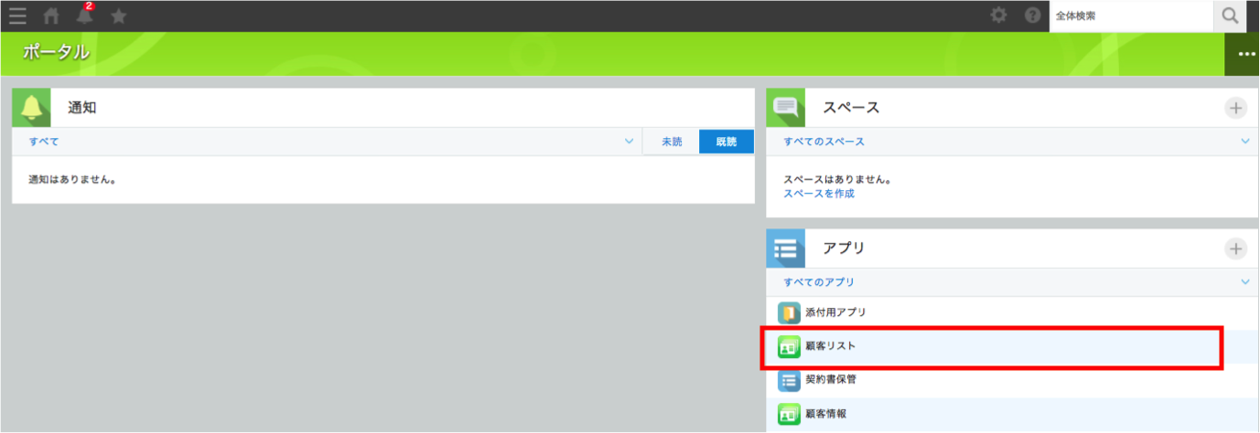The width and height of the screenshot is (1260, 433).
Task: Click the 顧客リスト app icon
Action: [x=789, y=346]
